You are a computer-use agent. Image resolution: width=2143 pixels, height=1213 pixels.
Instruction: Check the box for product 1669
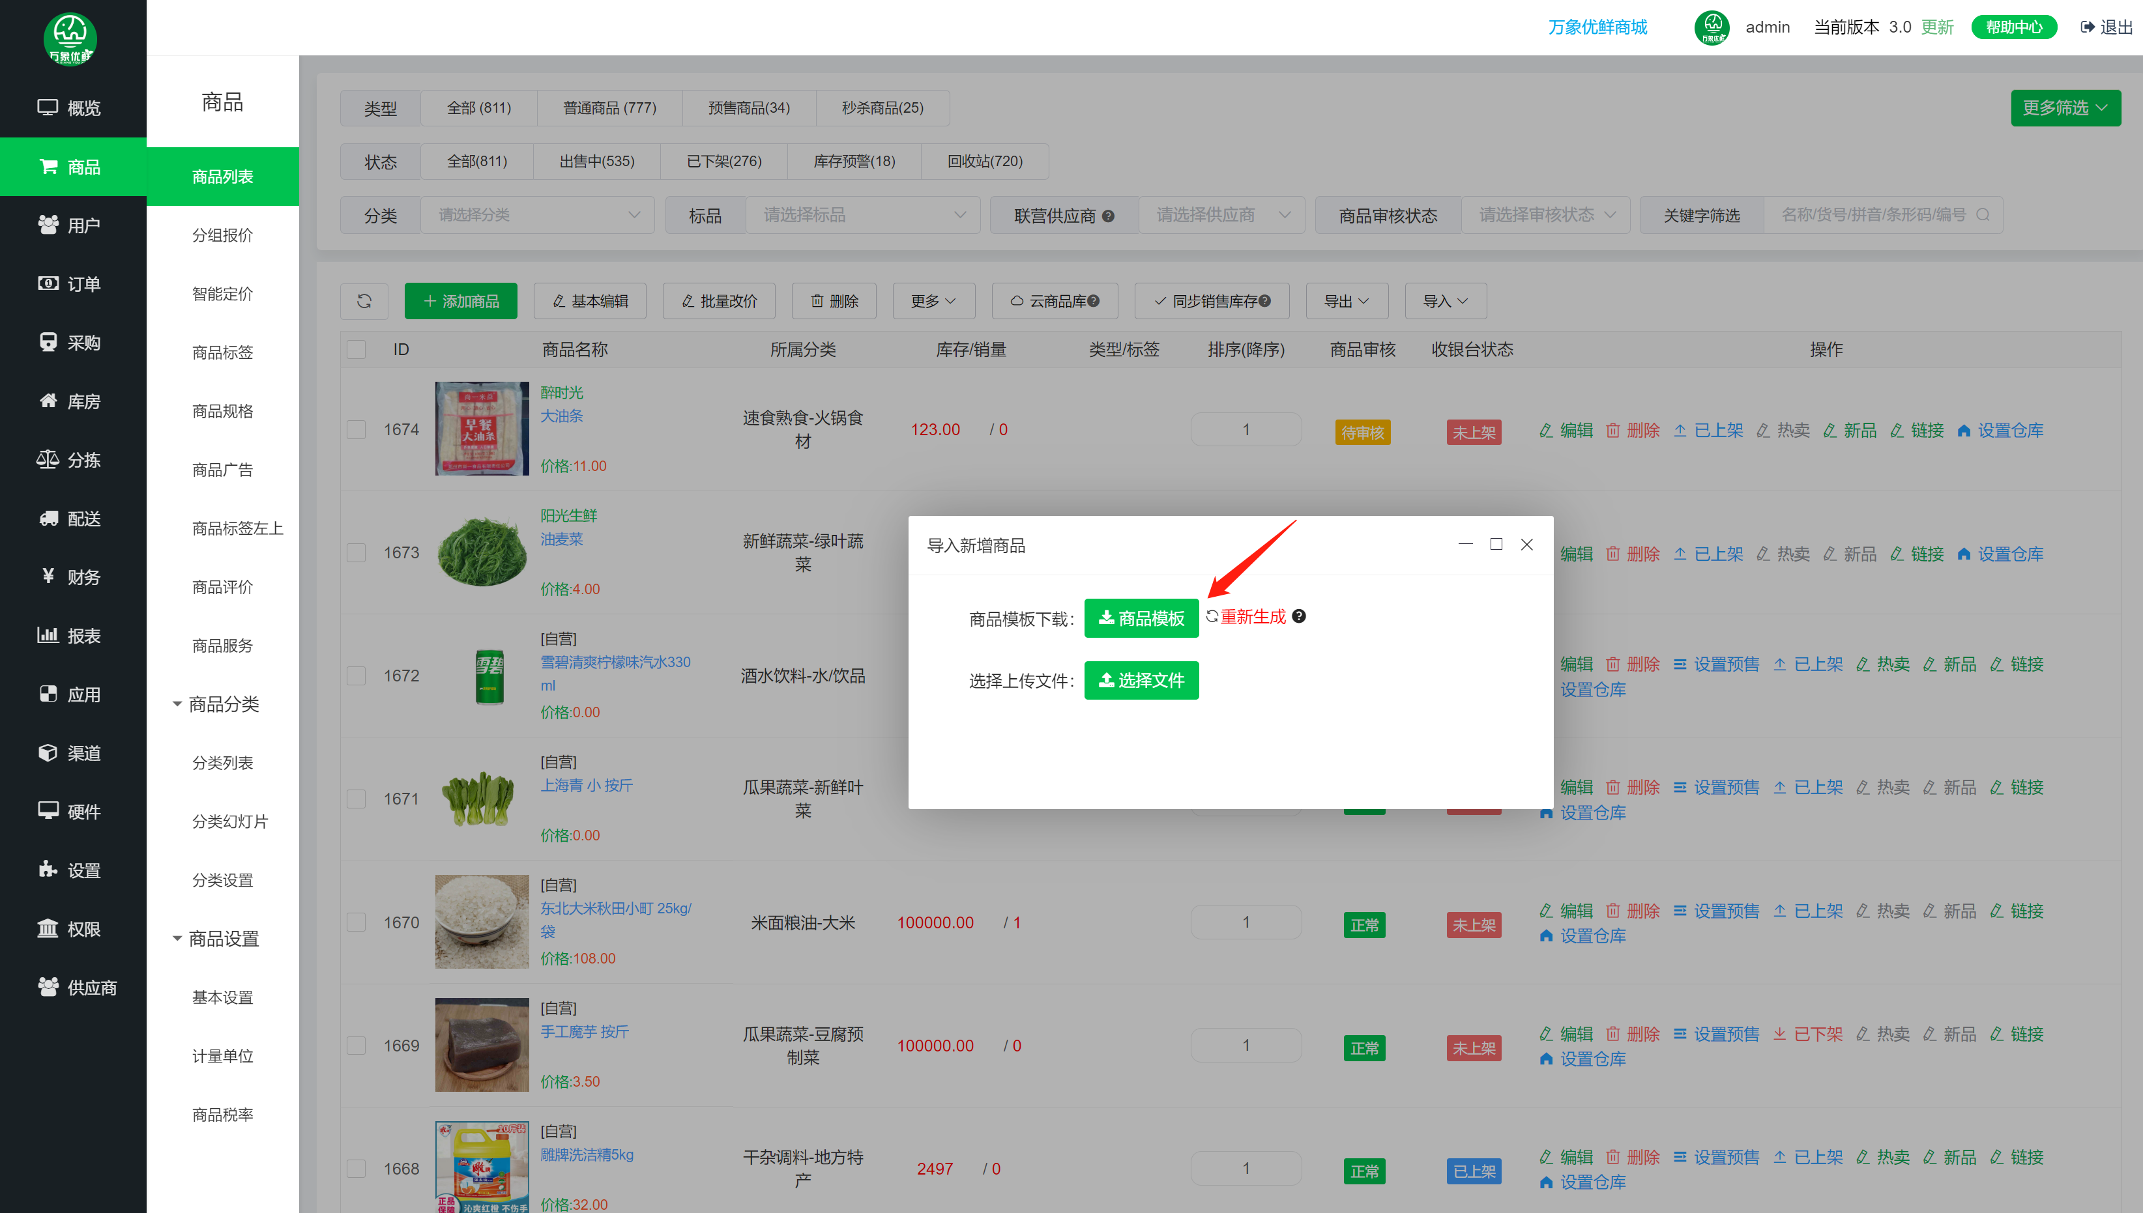pos(357,1046)
